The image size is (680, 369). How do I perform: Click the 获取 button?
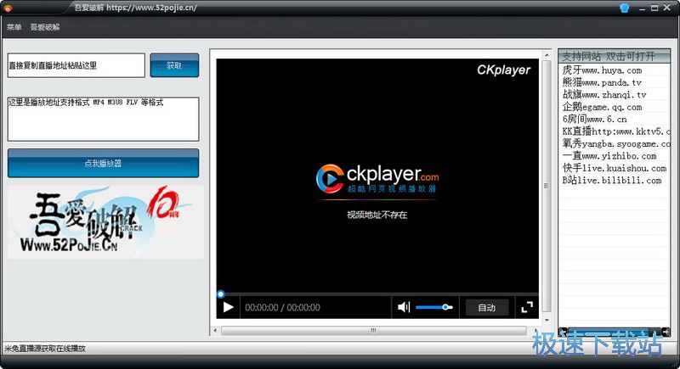coord(174,65)
